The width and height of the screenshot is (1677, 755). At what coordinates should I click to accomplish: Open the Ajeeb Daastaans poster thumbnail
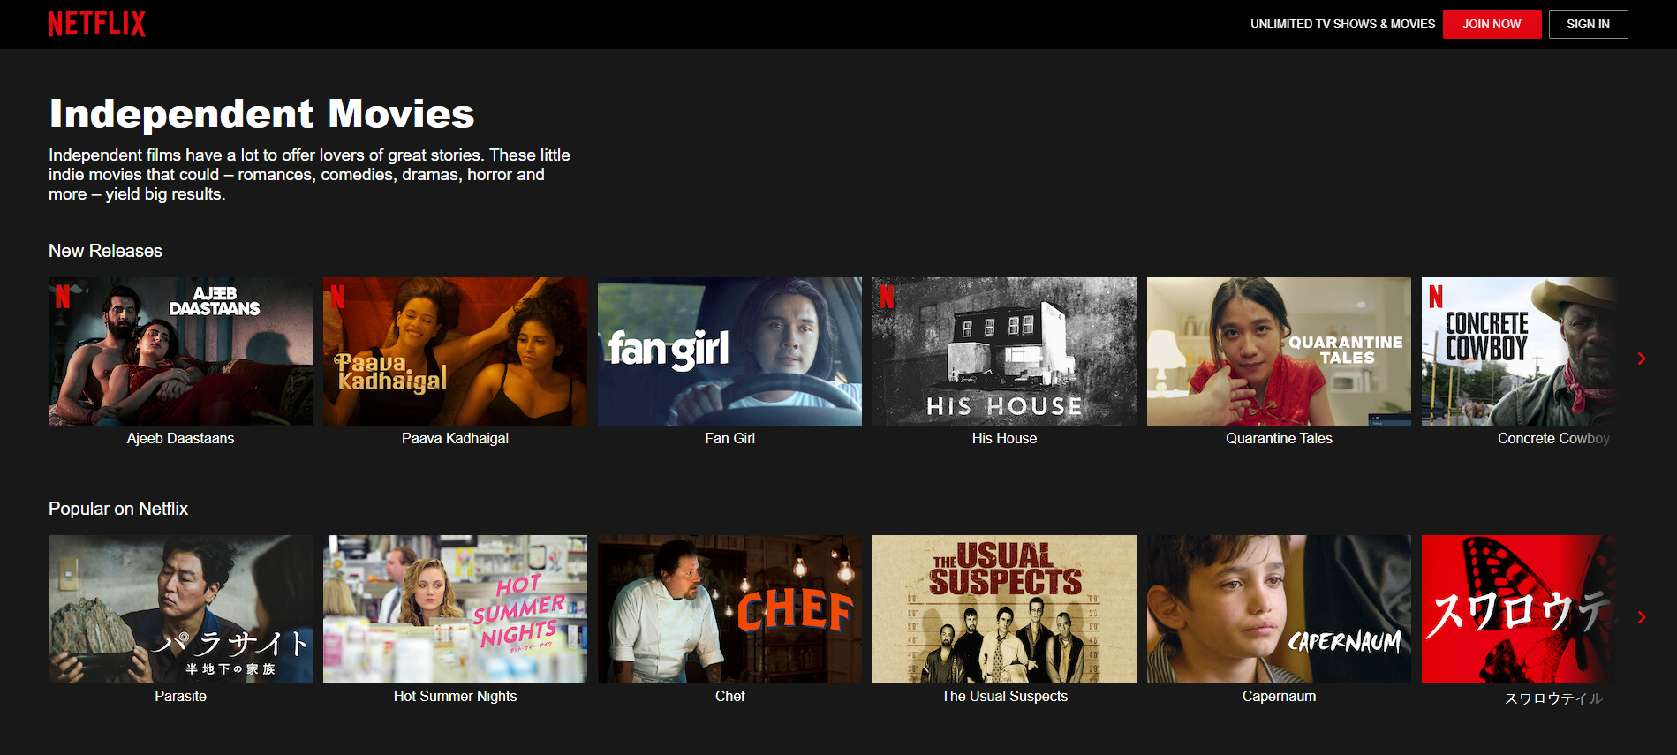tap(180, 351)
